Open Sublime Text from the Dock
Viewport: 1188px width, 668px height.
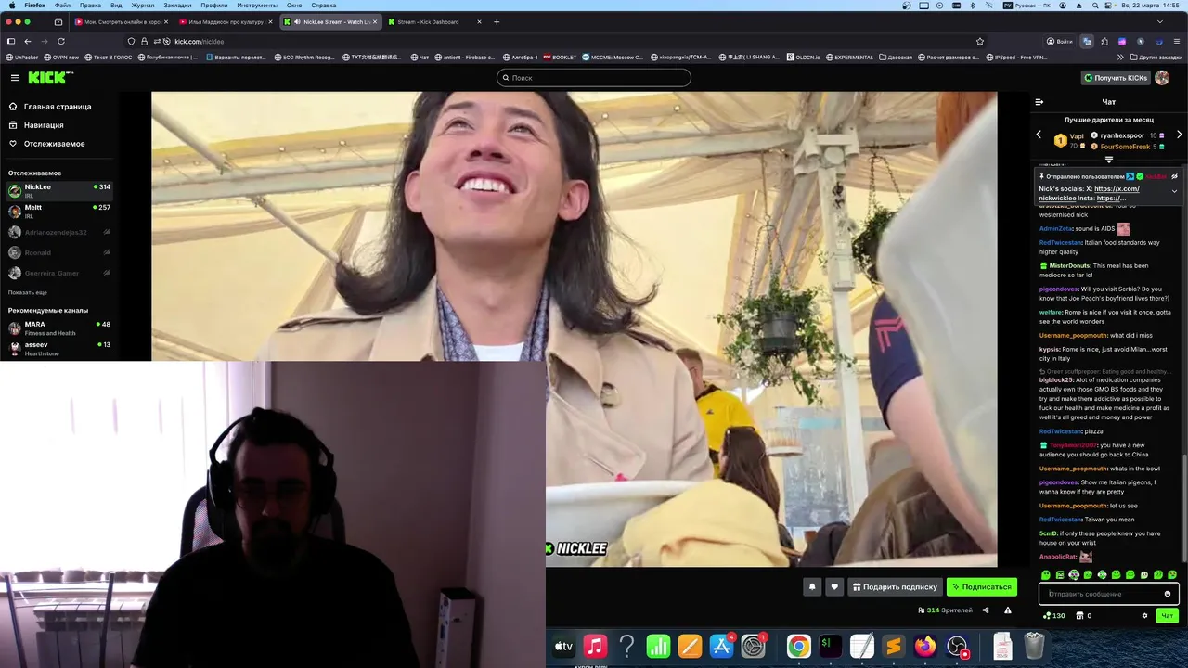(x=894, y=646)
